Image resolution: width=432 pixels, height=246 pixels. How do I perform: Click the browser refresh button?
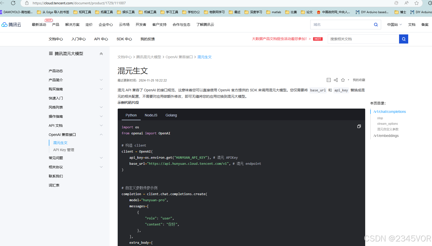(x=13, y=3)
